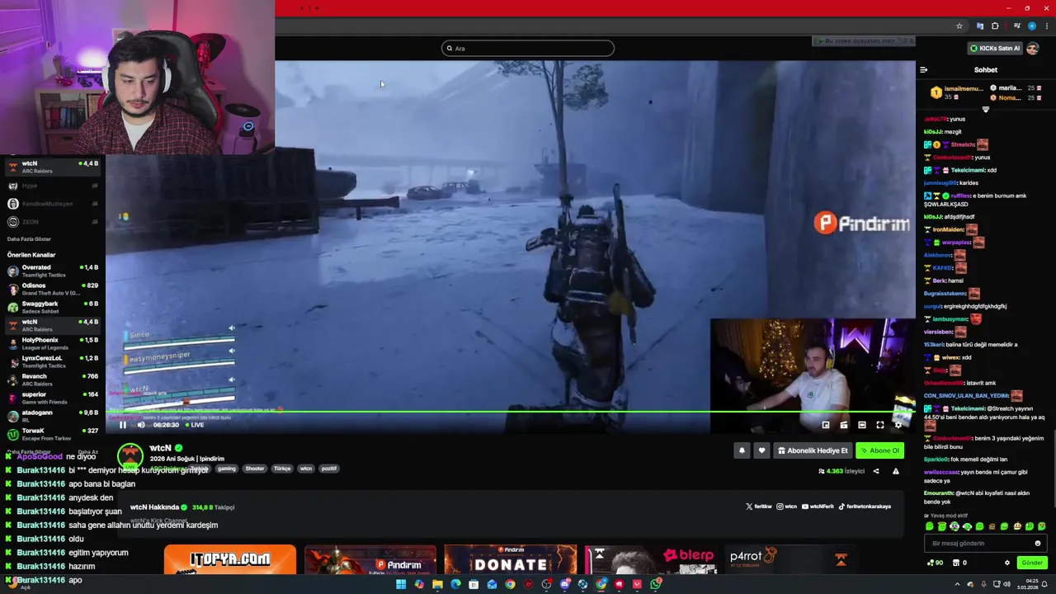Open the 90 channel points icon
Viewport: 1056px width, 594px height.
point(935,563)
